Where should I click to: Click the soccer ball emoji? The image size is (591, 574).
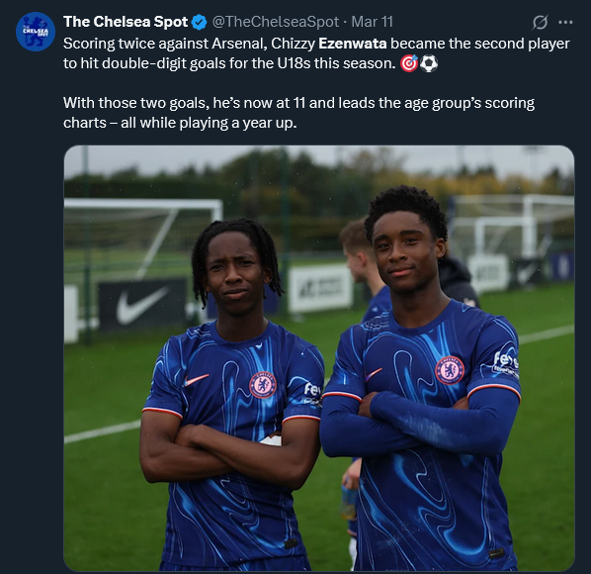click(x=429, y=63)
